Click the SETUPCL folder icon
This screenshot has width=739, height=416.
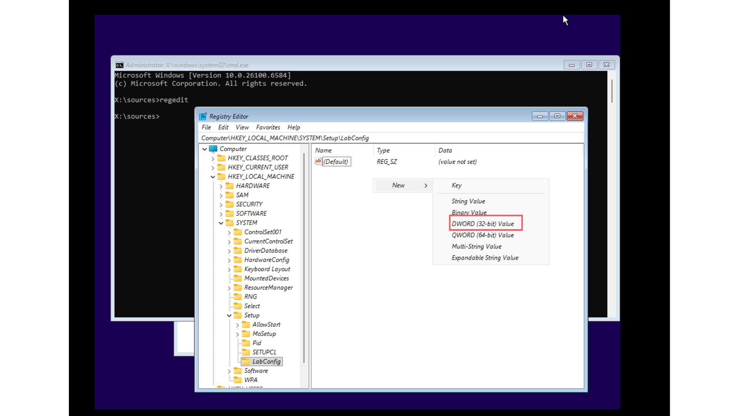[x=247, y=352]
